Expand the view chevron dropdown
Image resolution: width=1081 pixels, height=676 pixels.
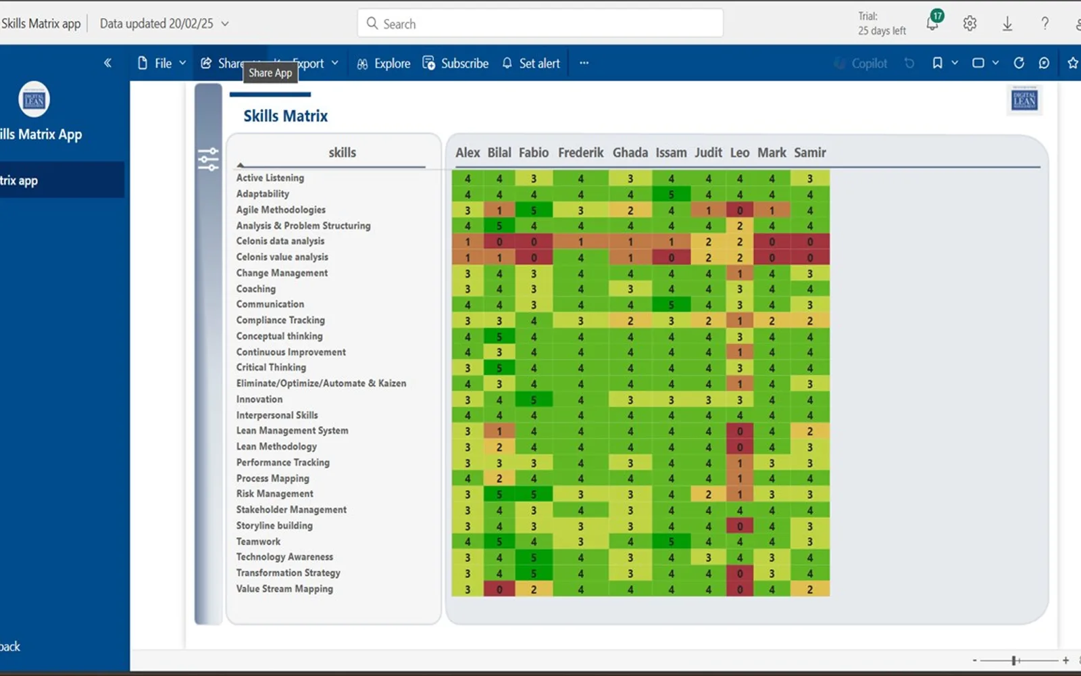(995, 63)
